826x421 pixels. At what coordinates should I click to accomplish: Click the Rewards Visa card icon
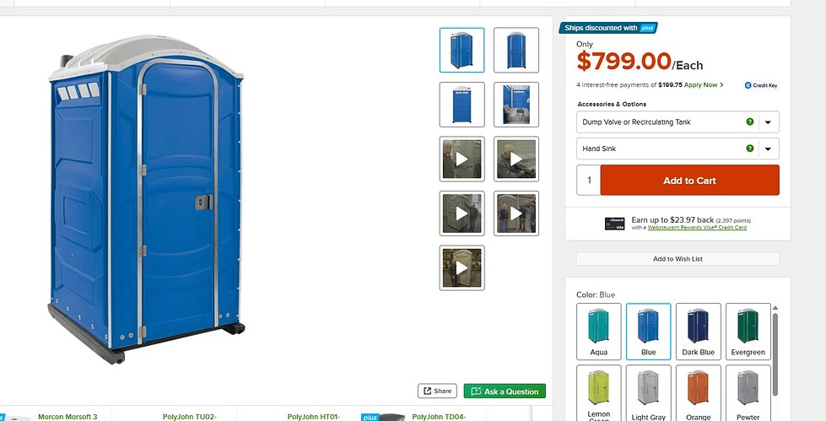[x=615, y=224]
